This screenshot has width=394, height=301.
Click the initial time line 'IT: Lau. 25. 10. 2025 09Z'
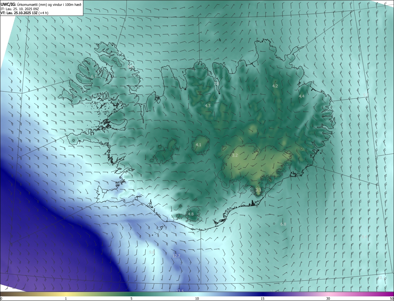pos(19,9)
